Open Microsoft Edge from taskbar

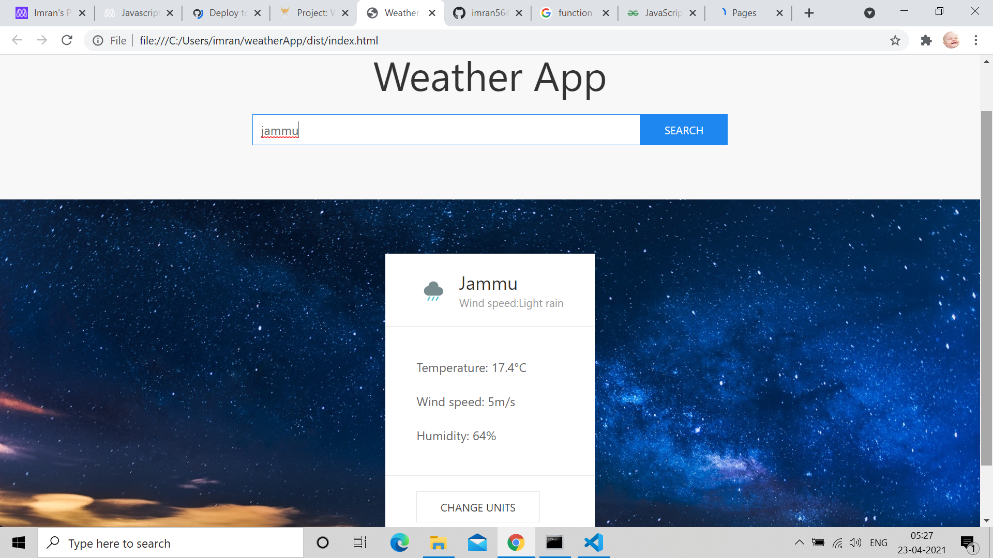tap(399, 542)
